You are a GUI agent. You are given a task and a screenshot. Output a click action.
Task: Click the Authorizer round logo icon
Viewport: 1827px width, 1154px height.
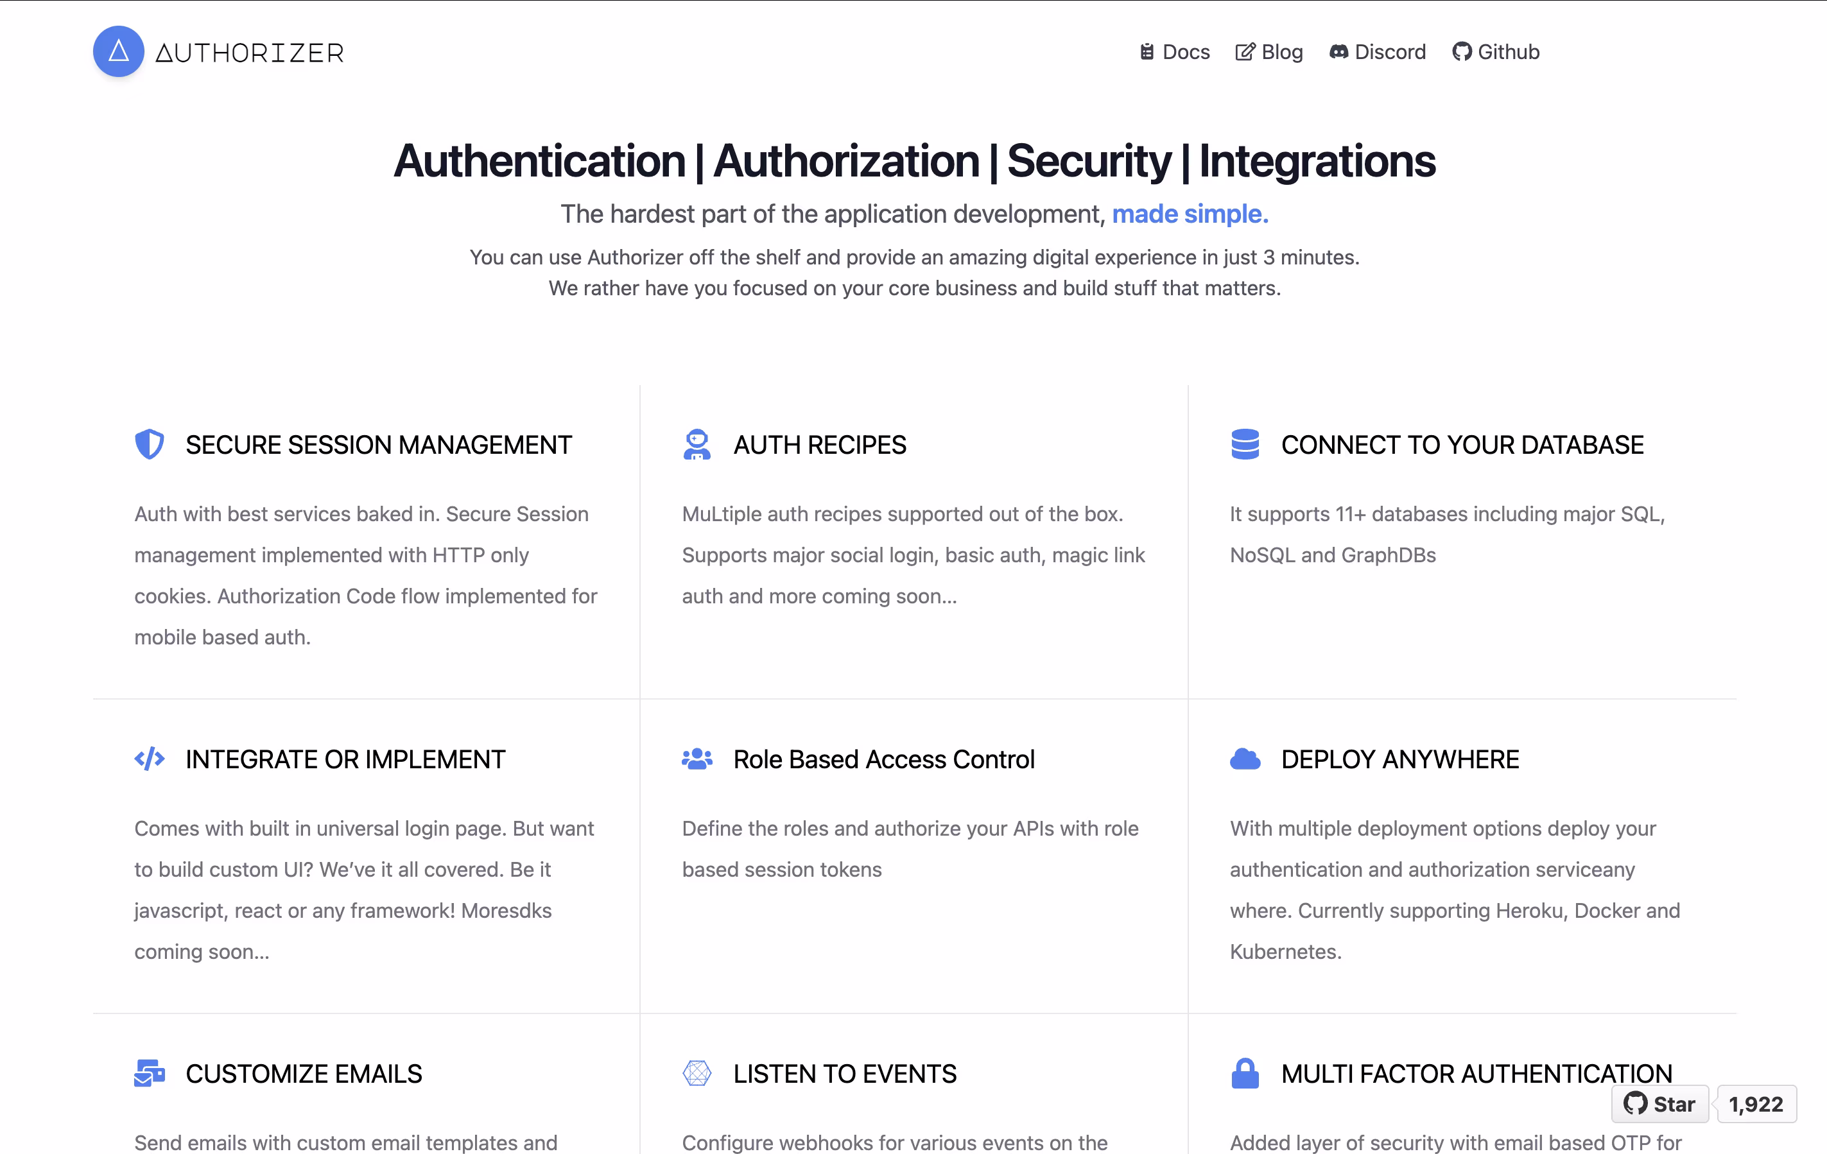tap(118, 51)
